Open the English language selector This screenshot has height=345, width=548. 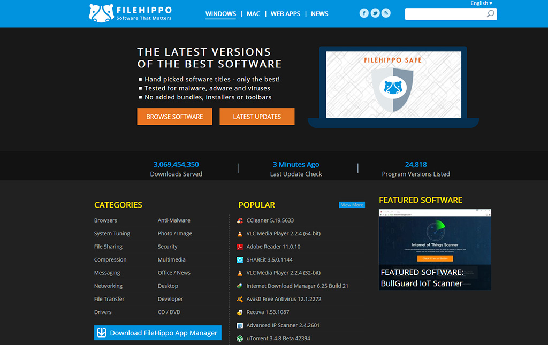[x=480, y=3]
